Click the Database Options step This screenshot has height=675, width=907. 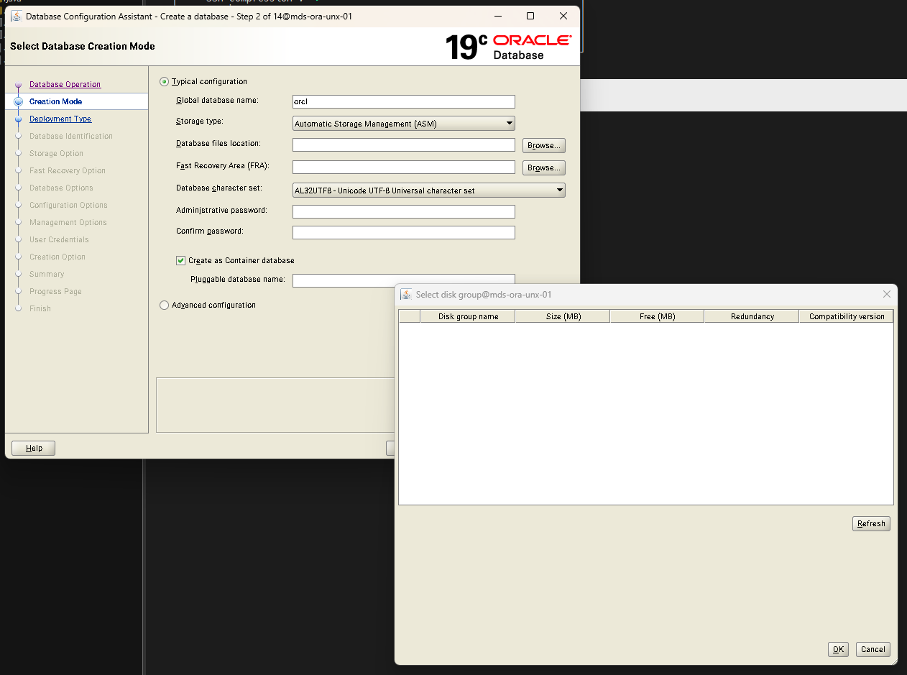point(62,188)
